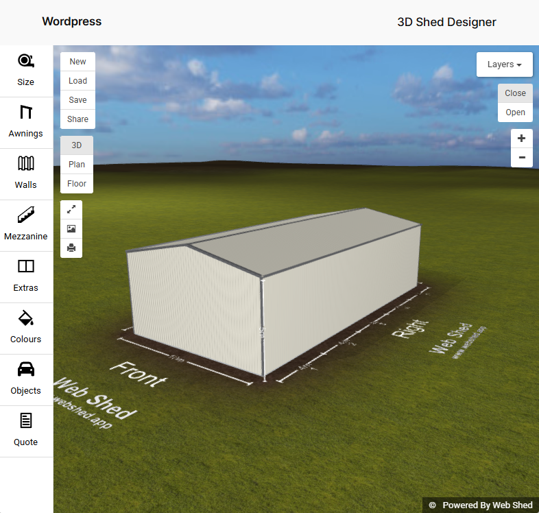Switch to the 3D view mode

coord(77,145)
